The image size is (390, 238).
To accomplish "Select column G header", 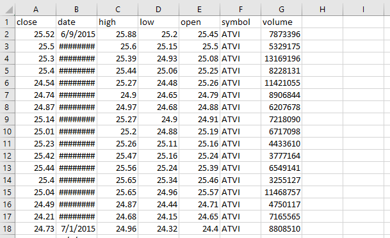I will 281,10.
